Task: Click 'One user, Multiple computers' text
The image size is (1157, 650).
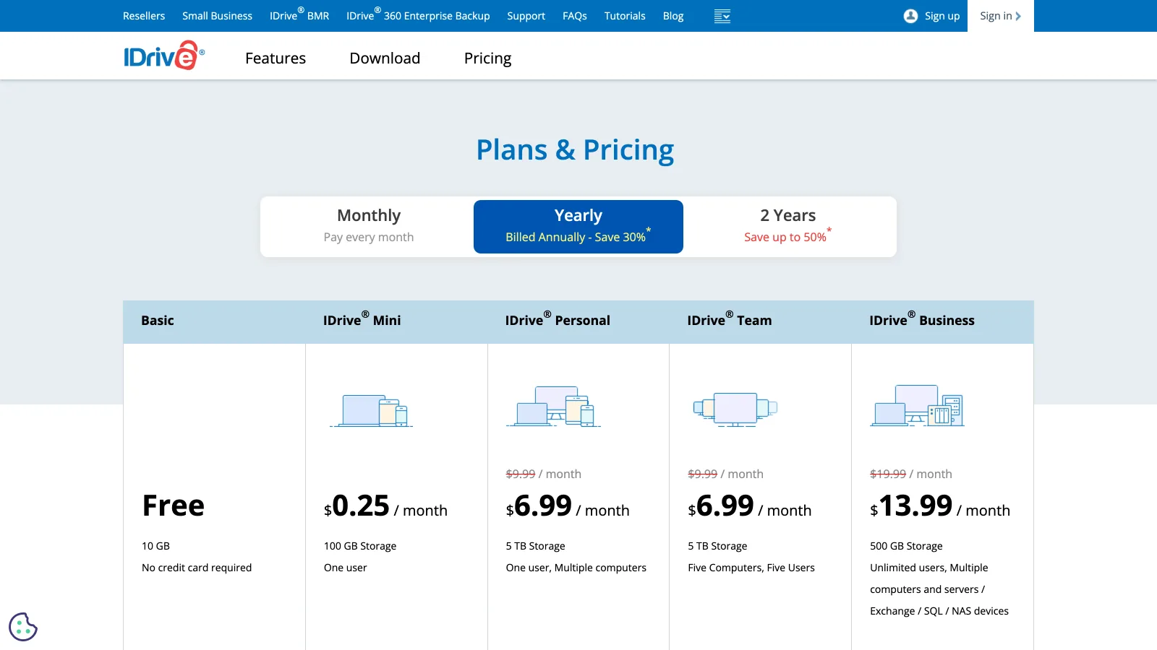Action: point(576,568)
